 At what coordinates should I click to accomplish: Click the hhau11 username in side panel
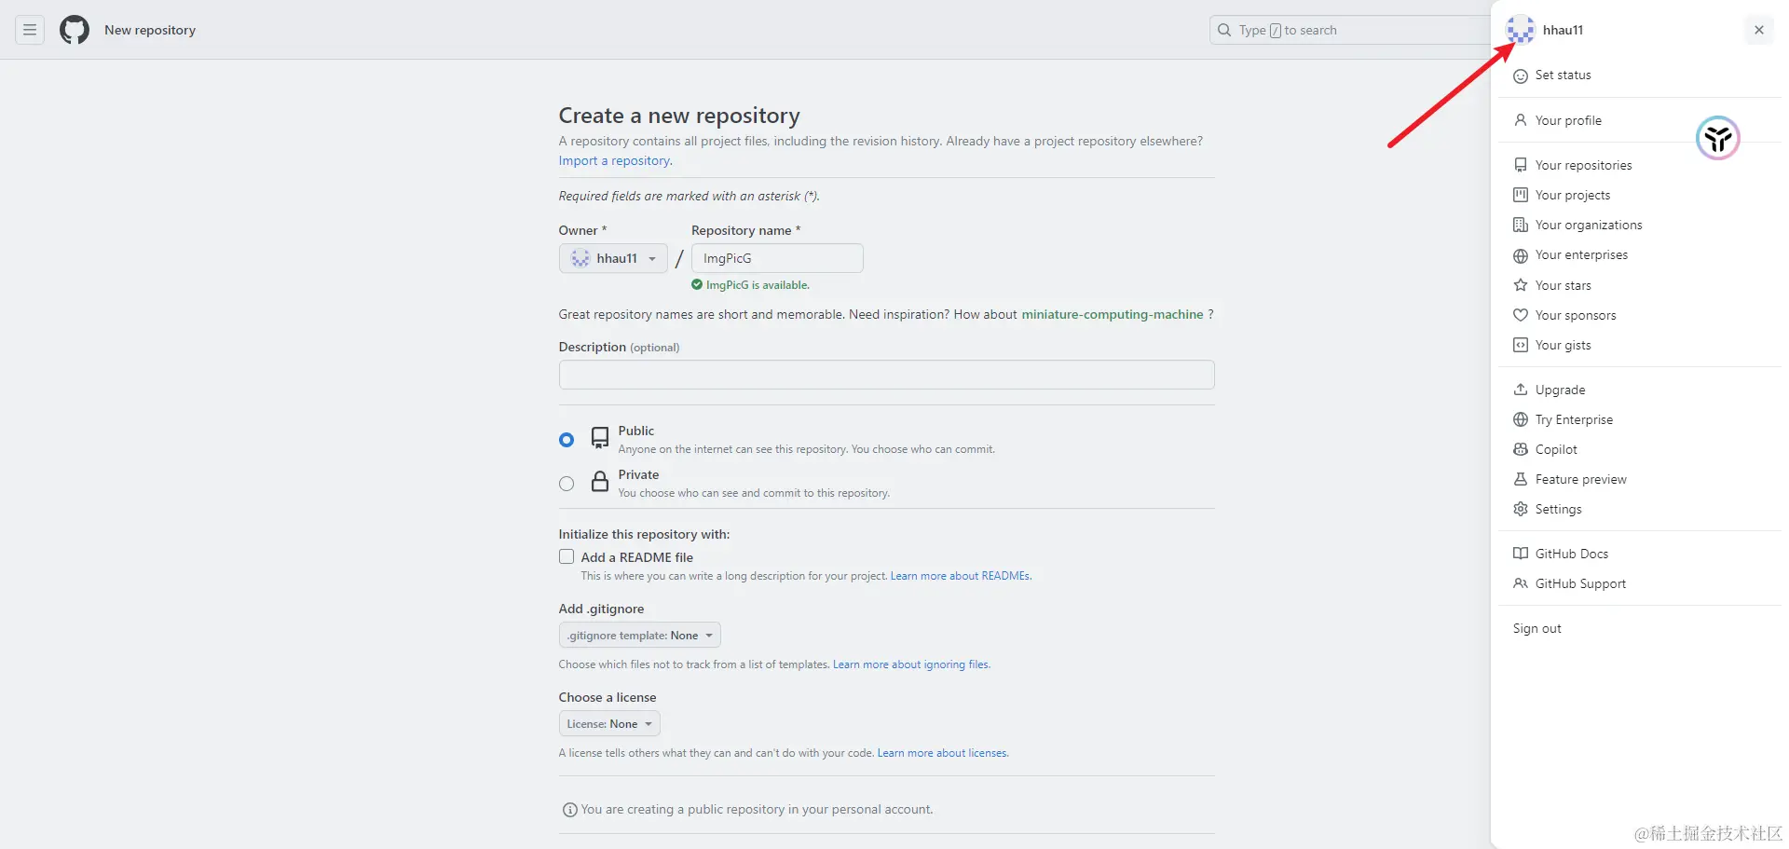(1563, 30)
